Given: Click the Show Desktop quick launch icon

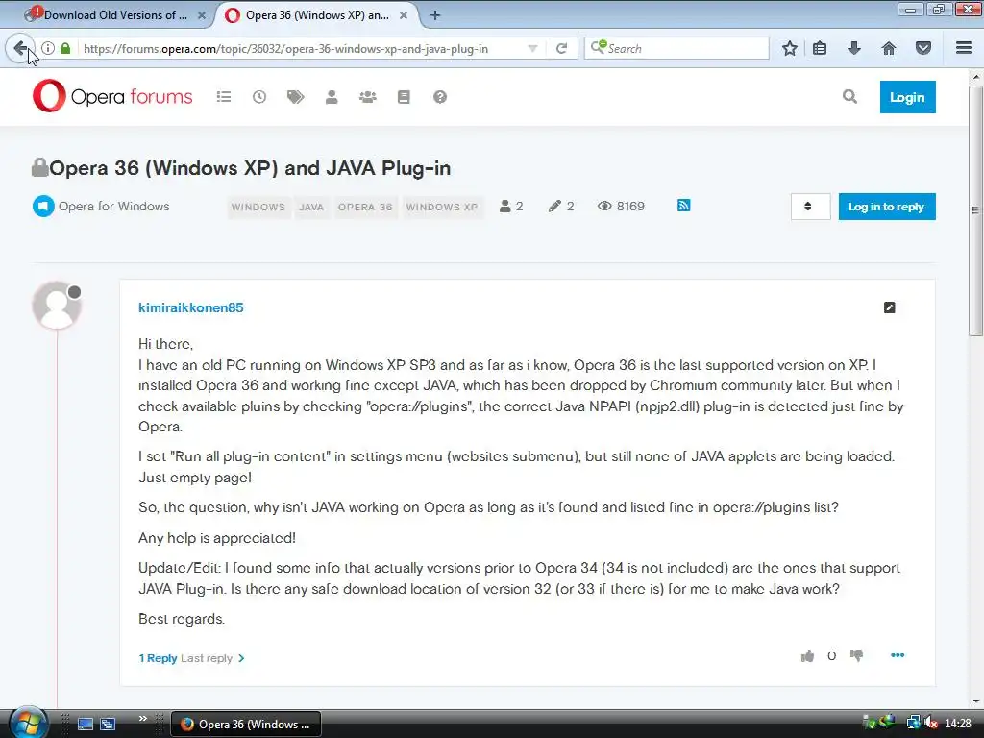Looking at the screenshot, I should [x=86, y=724].
